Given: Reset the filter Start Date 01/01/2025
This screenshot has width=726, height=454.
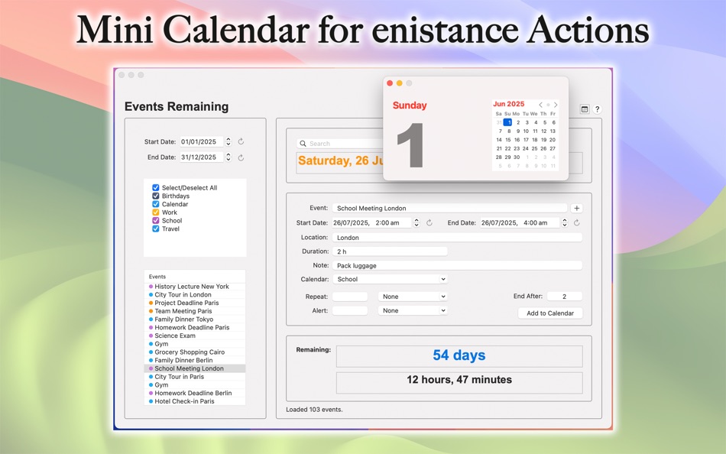Looking at the screenshot, I should [241, 141].
